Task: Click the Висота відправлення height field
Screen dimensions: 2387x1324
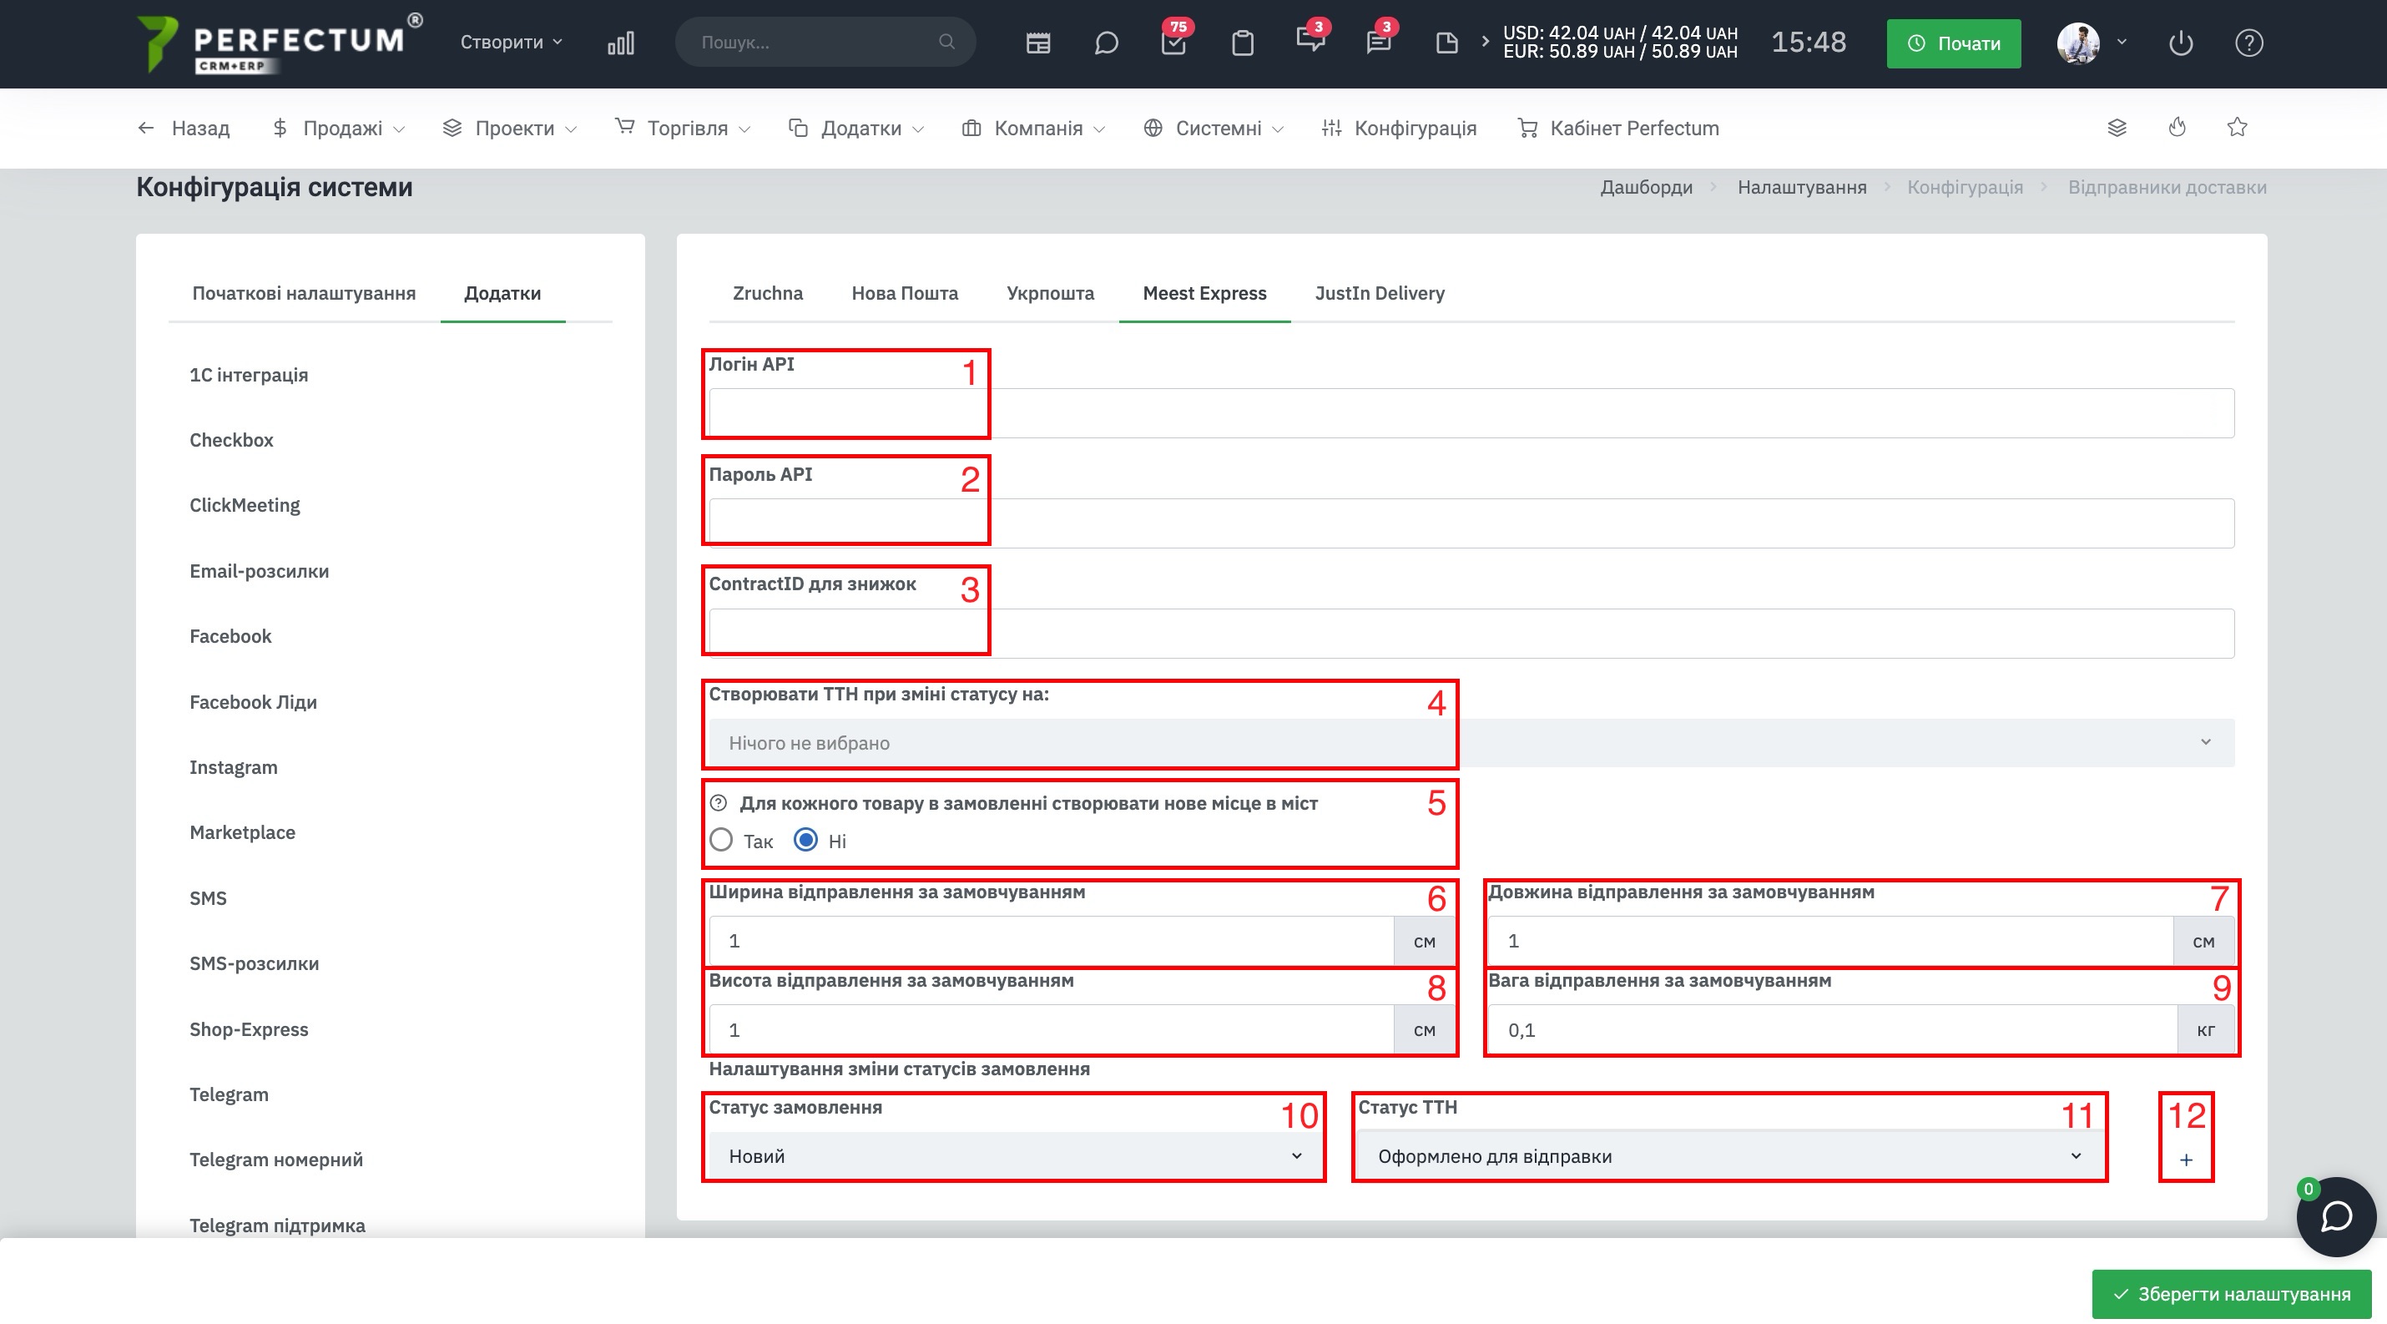Action: click(1051, 1029)
